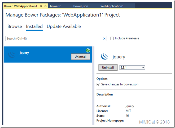Go to the Browse packages tab
The height and width of the screenshot is (128, 175).
pos(15,26)
